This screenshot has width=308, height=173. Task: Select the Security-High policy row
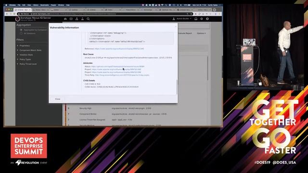[137, 108]
